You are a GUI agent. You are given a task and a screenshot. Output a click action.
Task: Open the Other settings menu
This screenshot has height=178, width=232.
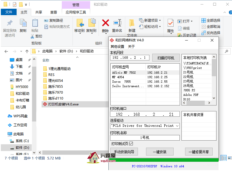click(x=117, y=46)
